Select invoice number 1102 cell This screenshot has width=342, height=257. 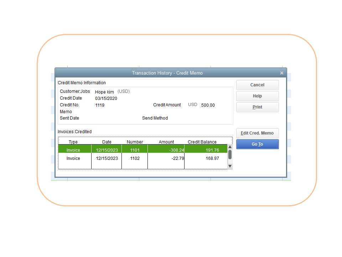(x=135, y=158)
